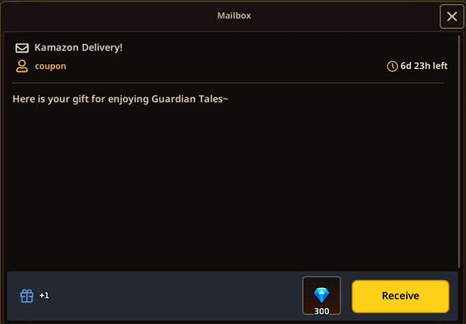The image size is (466, 324).
Task: Click the blue diamond gem icon
Action: [x=322, y=295]
